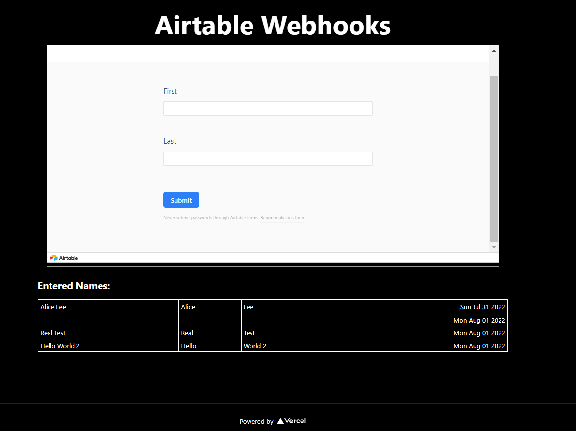Select the Real Test full name cell
The image size is (576, 431).
point(108,333)
